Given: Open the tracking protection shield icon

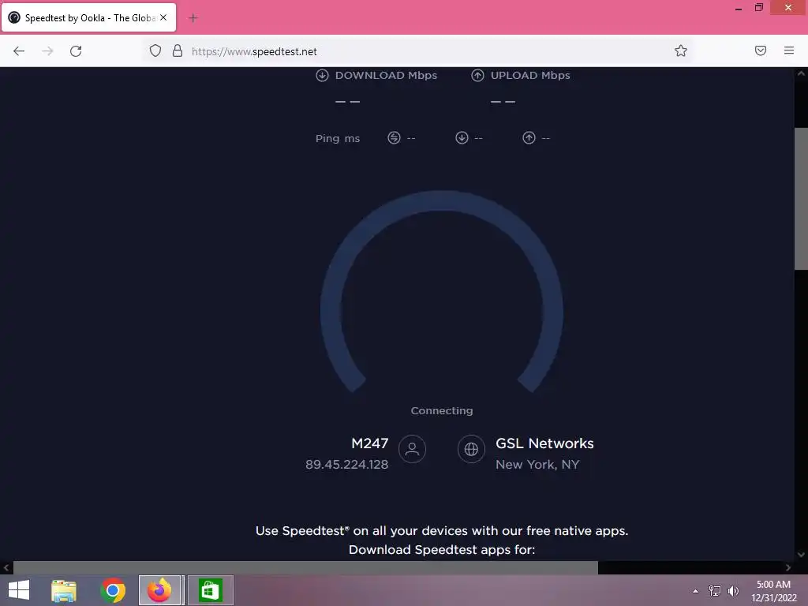Looking at the screenshot, I should click(155, 50).
